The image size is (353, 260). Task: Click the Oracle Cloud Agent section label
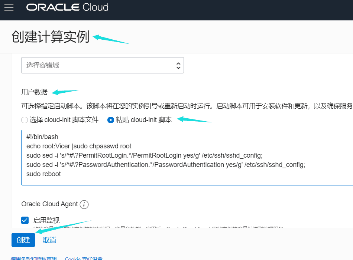49,204
